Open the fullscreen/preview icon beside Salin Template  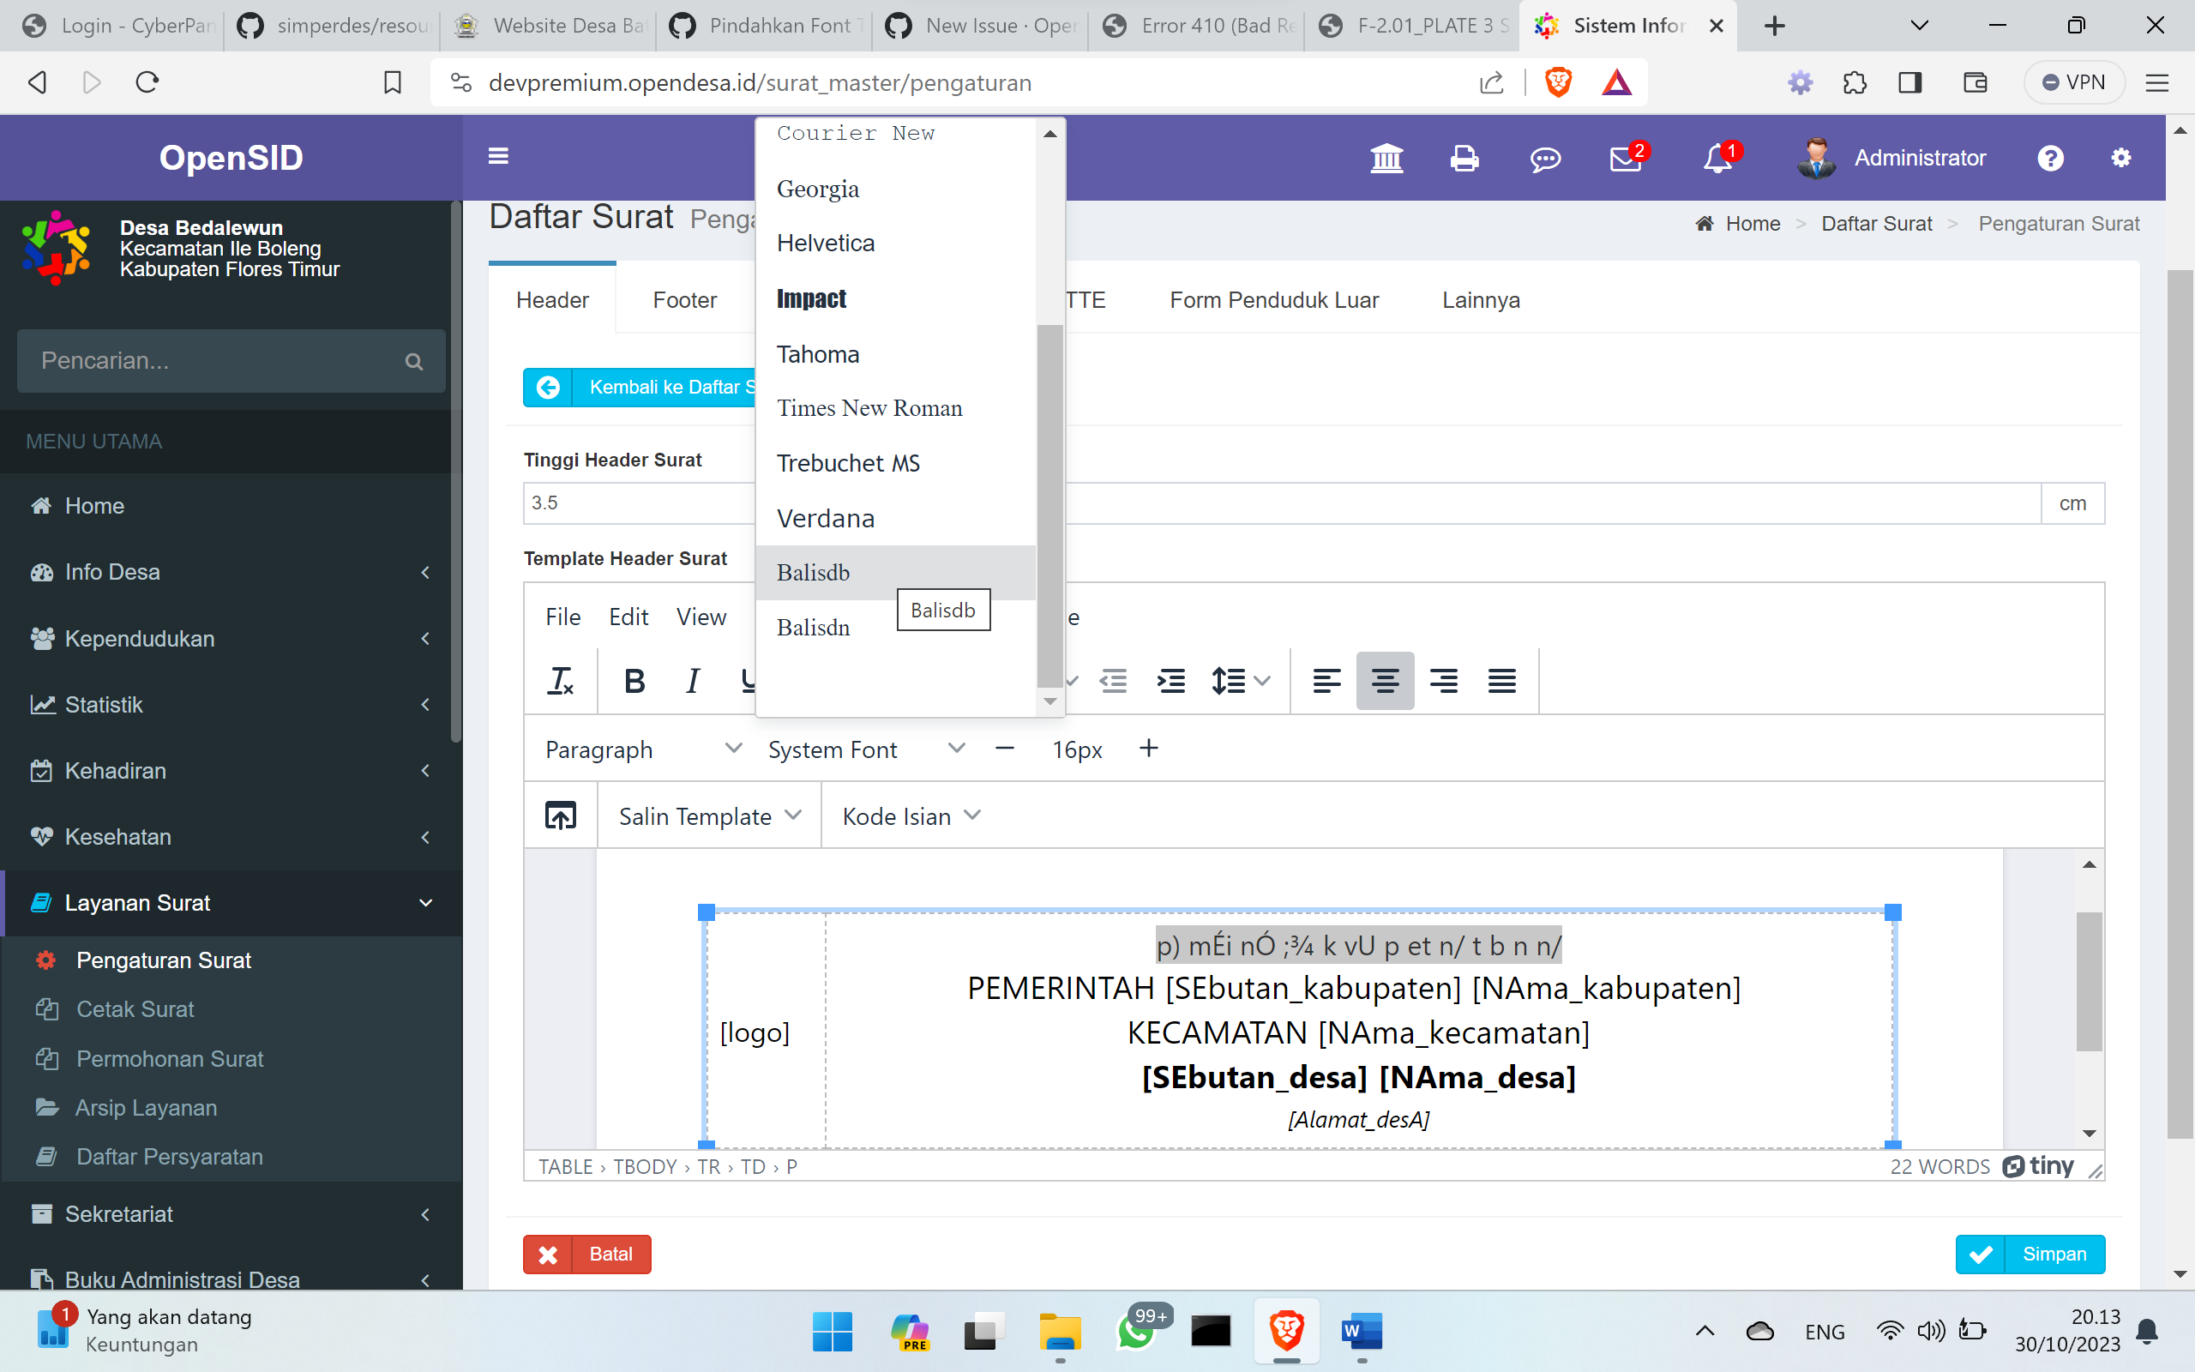tap(560, 815)
